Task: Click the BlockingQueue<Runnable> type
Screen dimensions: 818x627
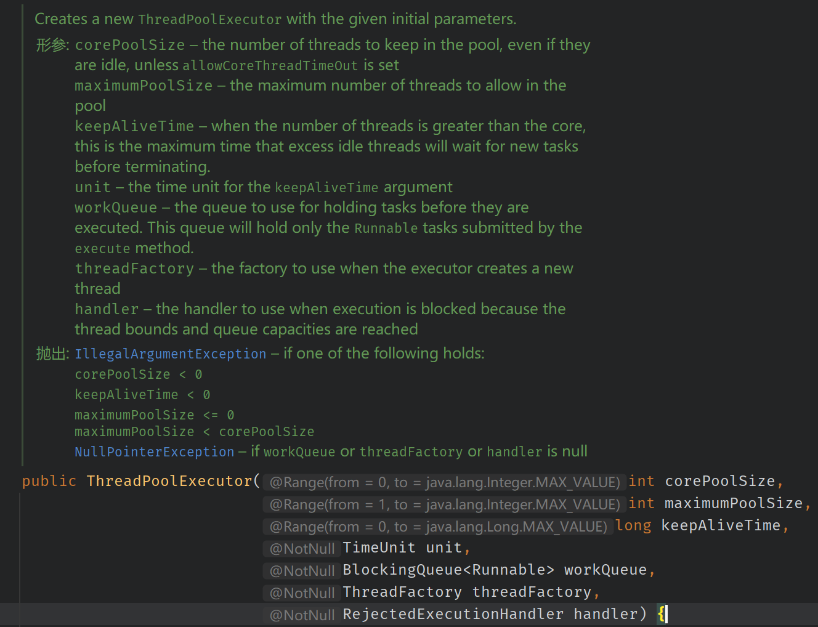Action: pyautogui.click(x=448, y=570)
